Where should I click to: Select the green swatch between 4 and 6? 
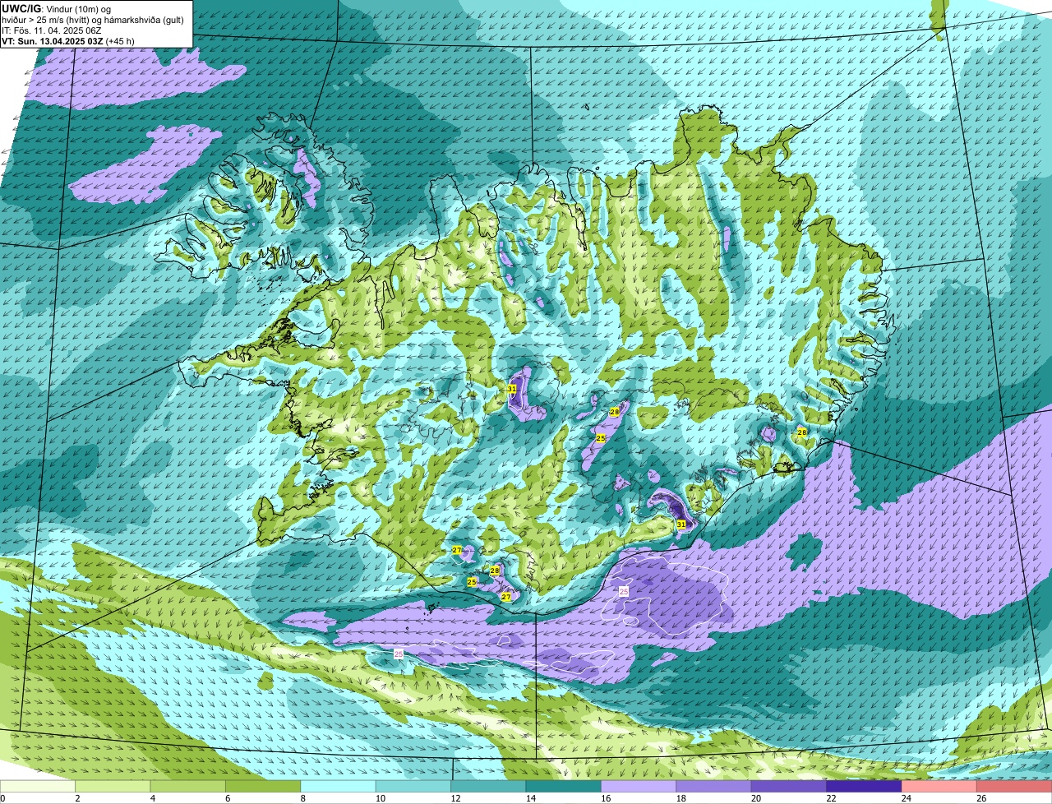(189, 787)
